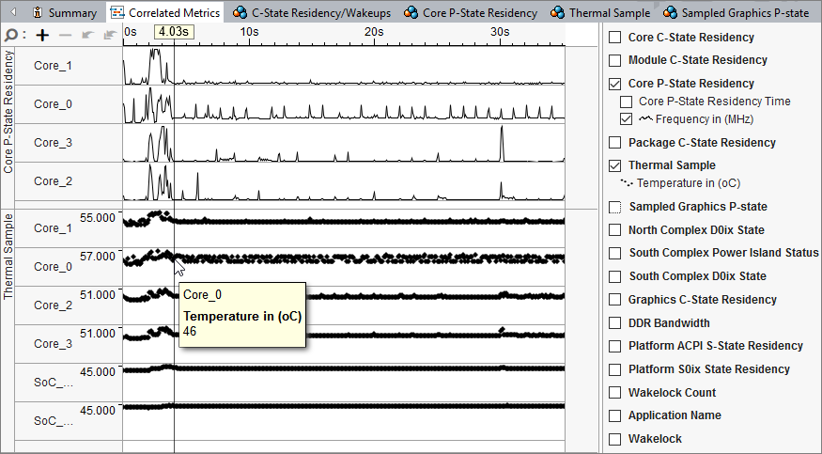Click the Summary tab icon

click(37, 13)
